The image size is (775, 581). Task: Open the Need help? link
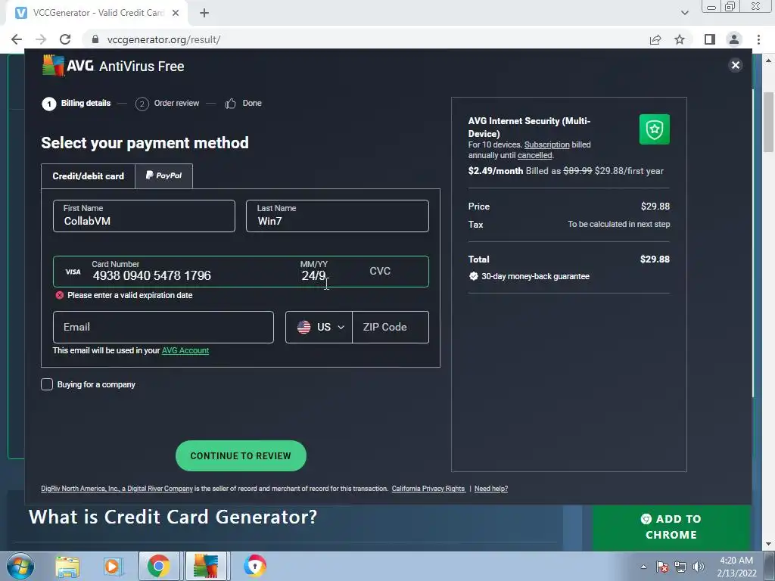[x=490, y=489]
